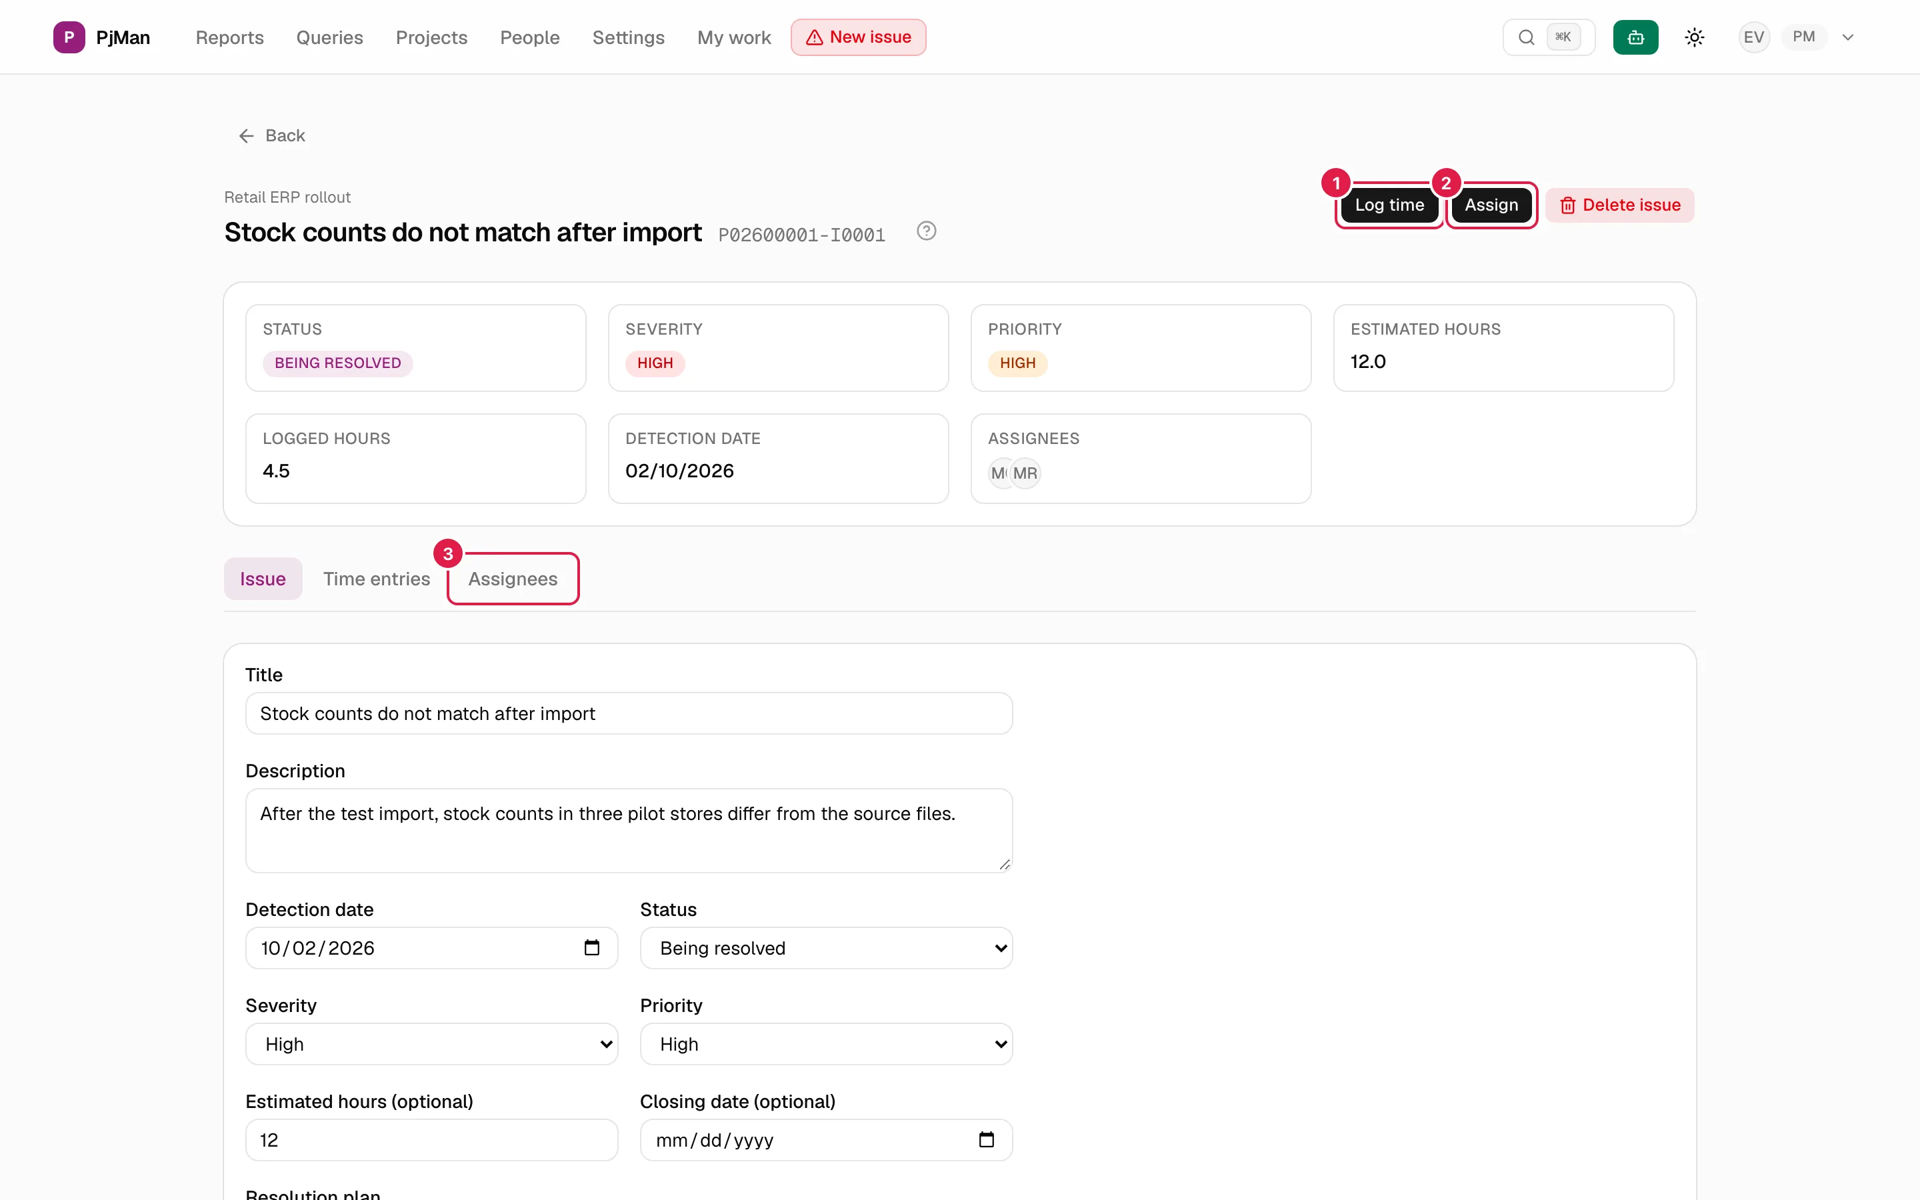Screen dimensions: 1920x1200
Task: Go to Projects in the navigation
Action: pyautogui.click(x=431, y=37)
